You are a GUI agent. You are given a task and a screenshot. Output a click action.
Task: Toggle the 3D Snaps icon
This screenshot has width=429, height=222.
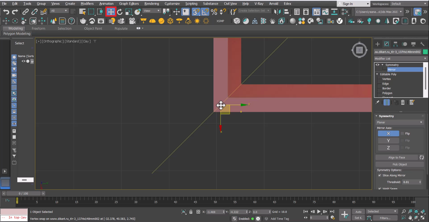(x=196, y=12)
